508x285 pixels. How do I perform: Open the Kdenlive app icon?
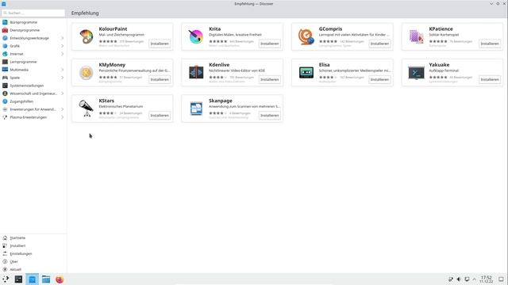tap(196, 72)
